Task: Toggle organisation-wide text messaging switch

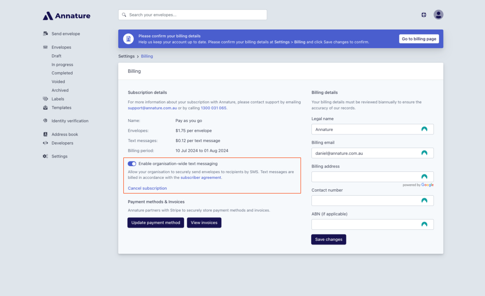Action: click(132, 164)
